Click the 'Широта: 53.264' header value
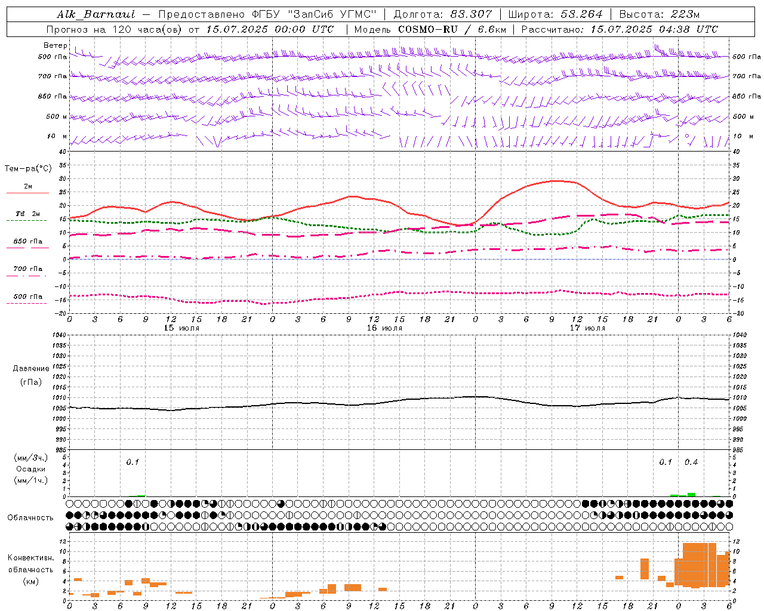The height and width of the screenshot is (611, 764). pyautogui.click(x=555, y=14)
